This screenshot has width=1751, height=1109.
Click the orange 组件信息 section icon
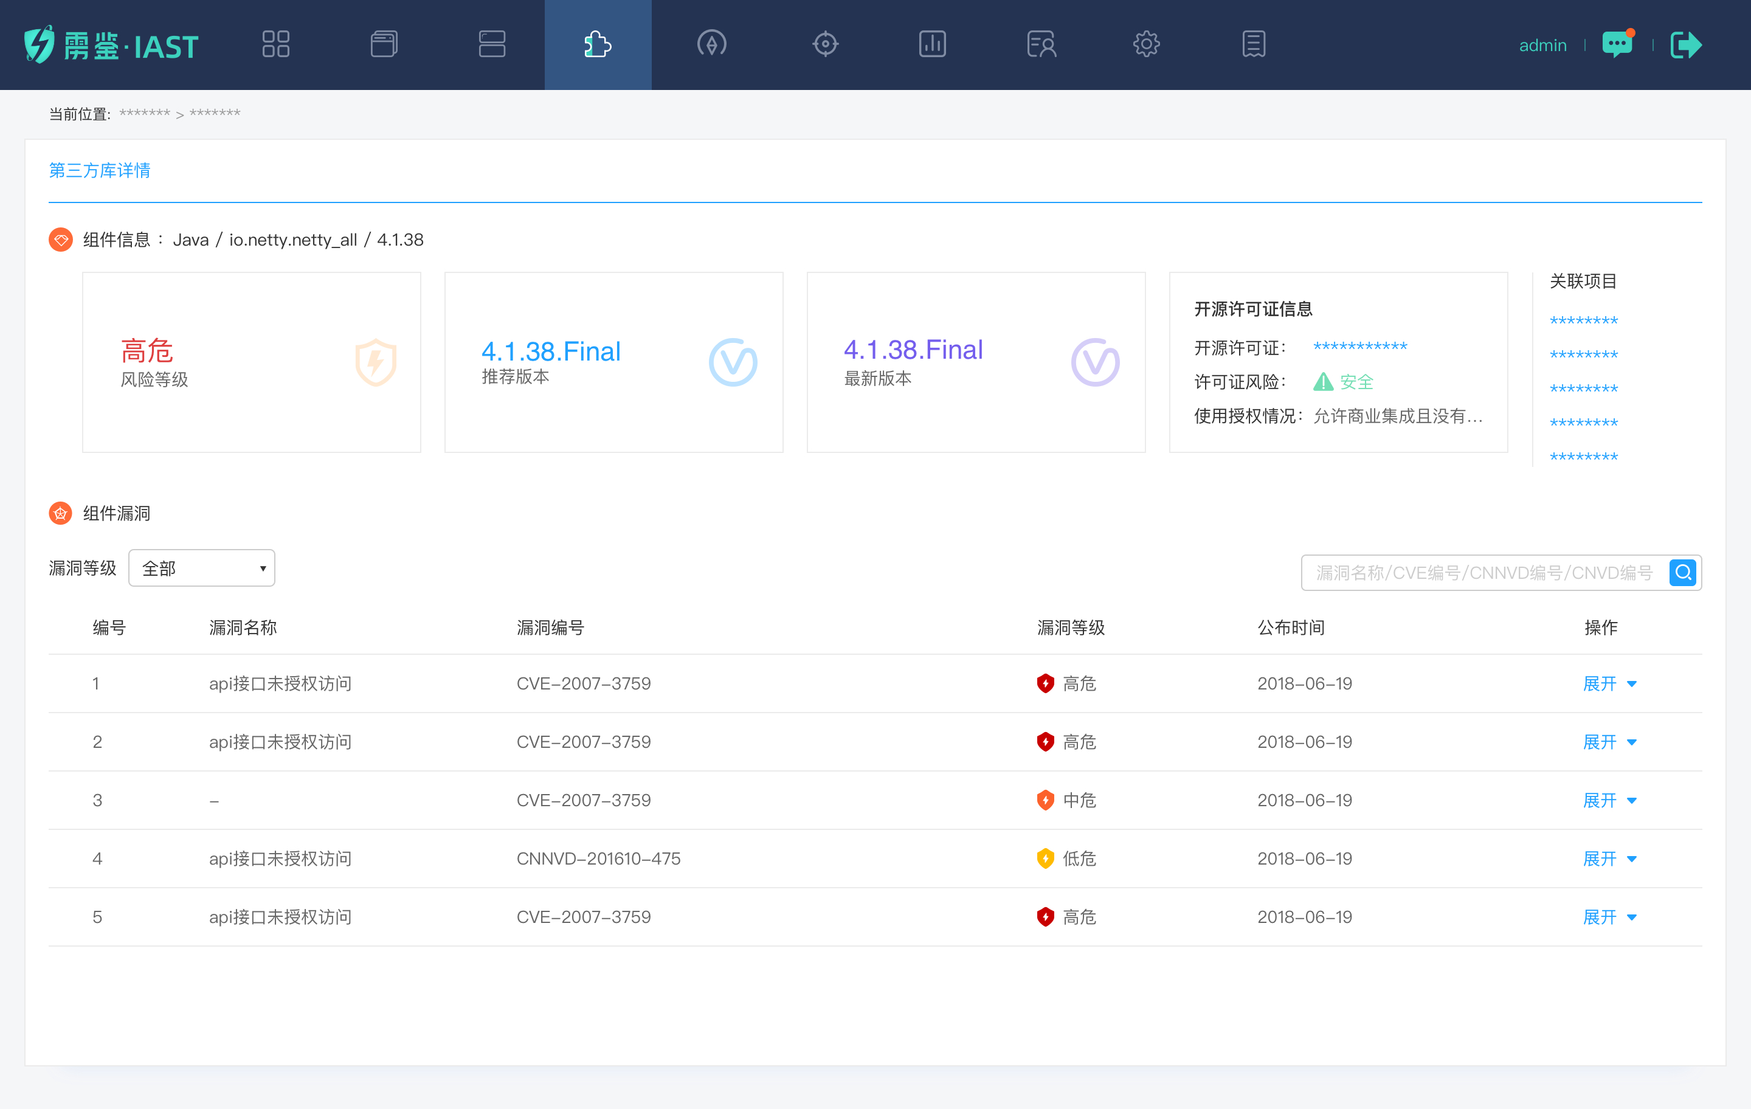tap(60, 240)
